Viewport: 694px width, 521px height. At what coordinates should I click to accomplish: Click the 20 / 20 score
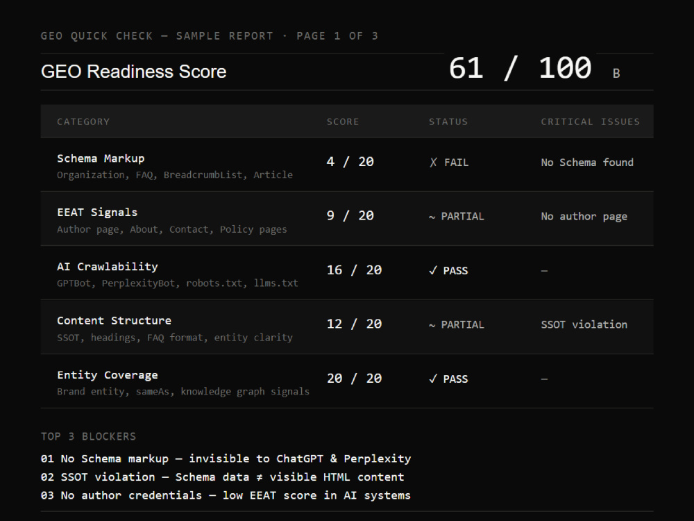click(354, 379)
